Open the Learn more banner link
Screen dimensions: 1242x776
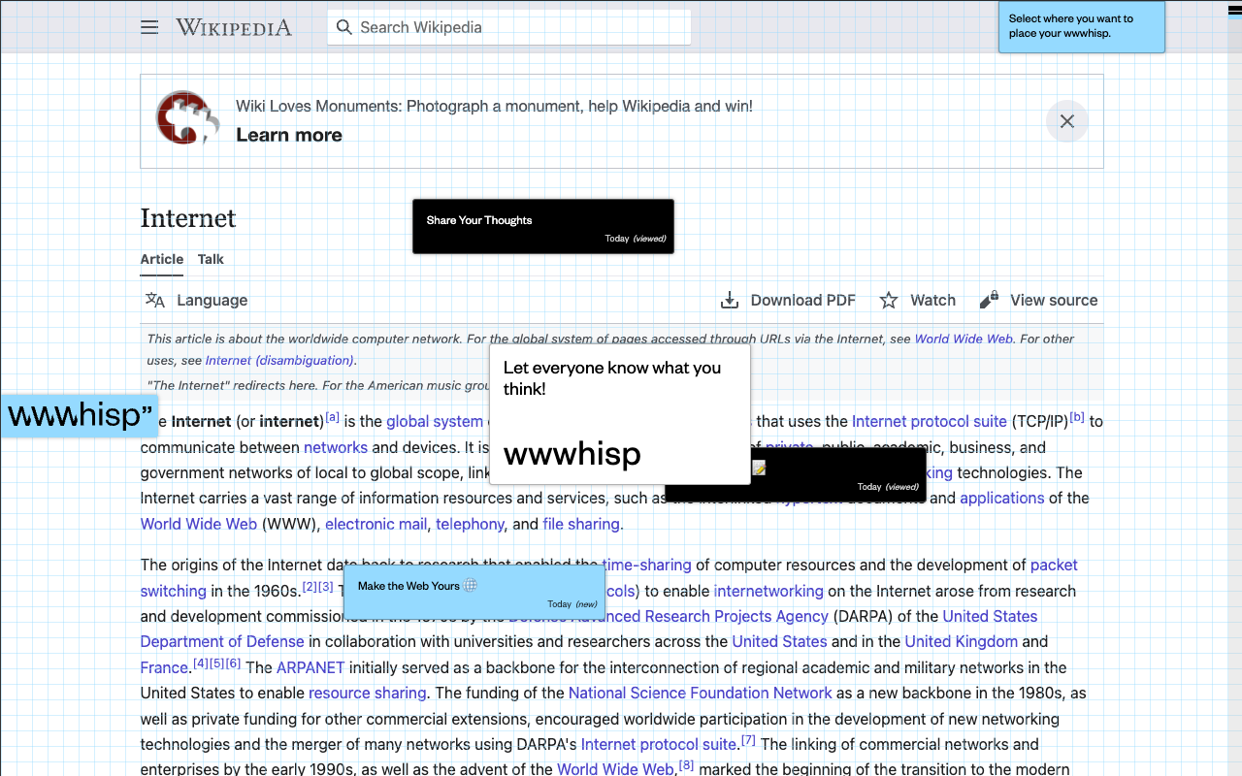[x=289, y=135]
